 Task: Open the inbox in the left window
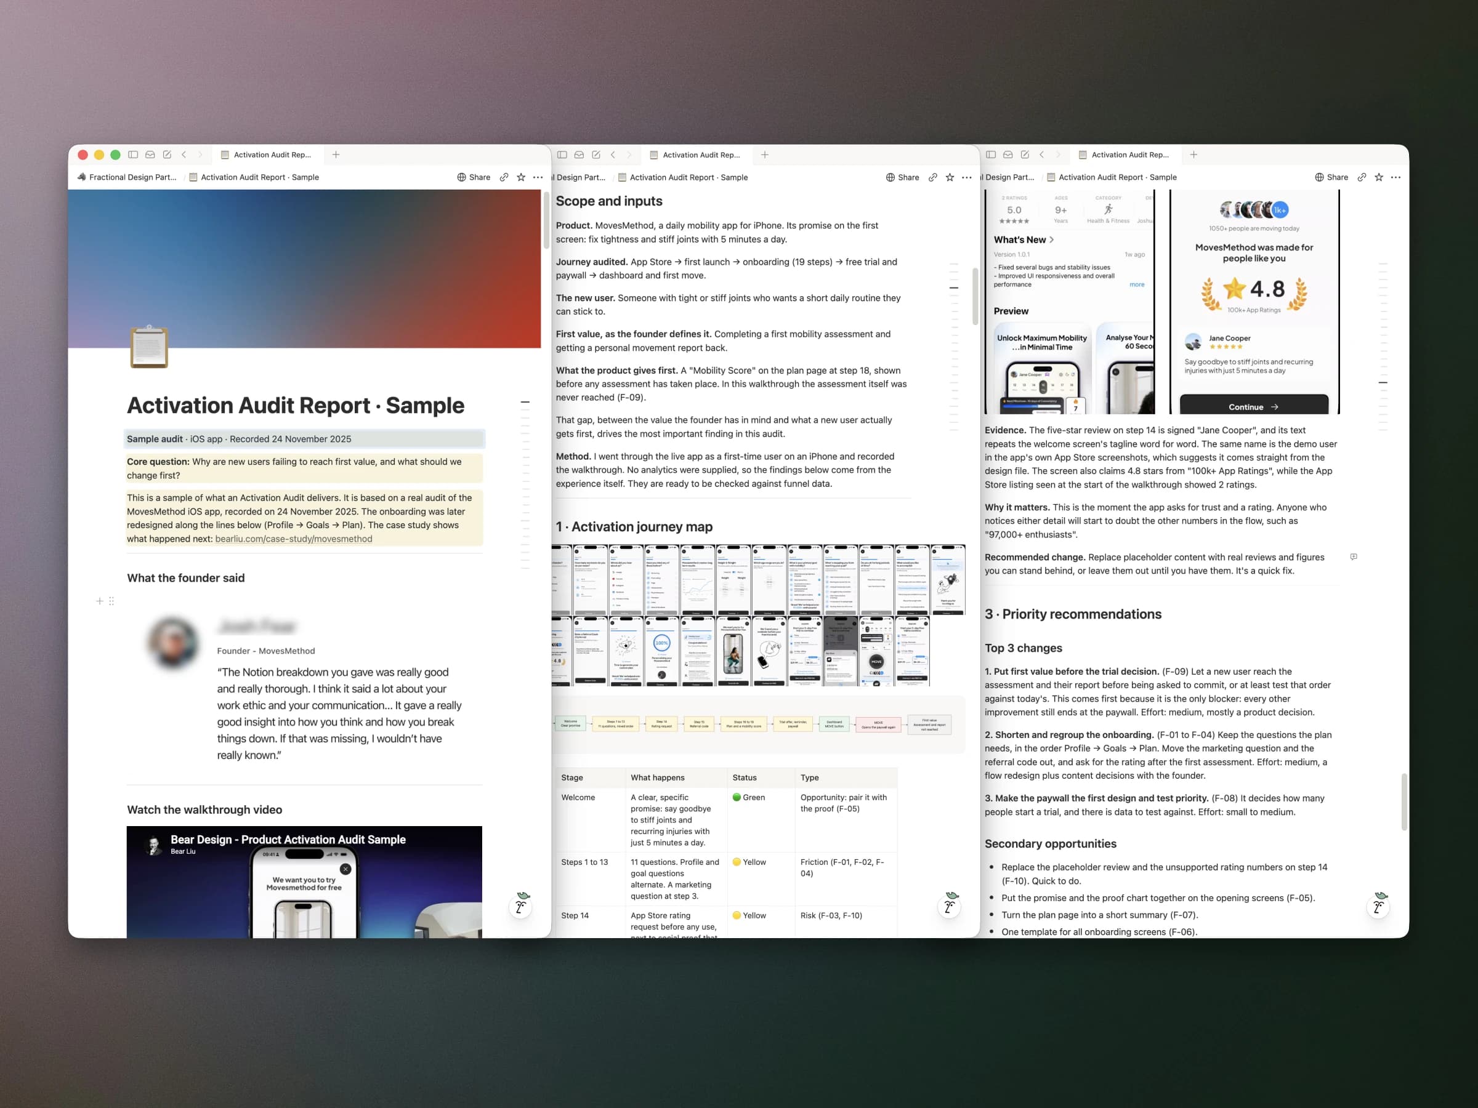click(x=150, y=155)
